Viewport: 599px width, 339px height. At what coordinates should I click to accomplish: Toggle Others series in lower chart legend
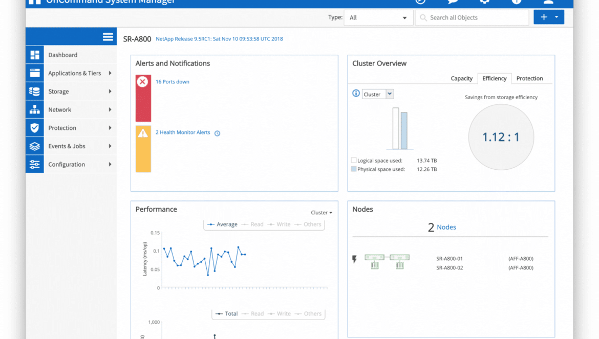click(x=308, y=314)
